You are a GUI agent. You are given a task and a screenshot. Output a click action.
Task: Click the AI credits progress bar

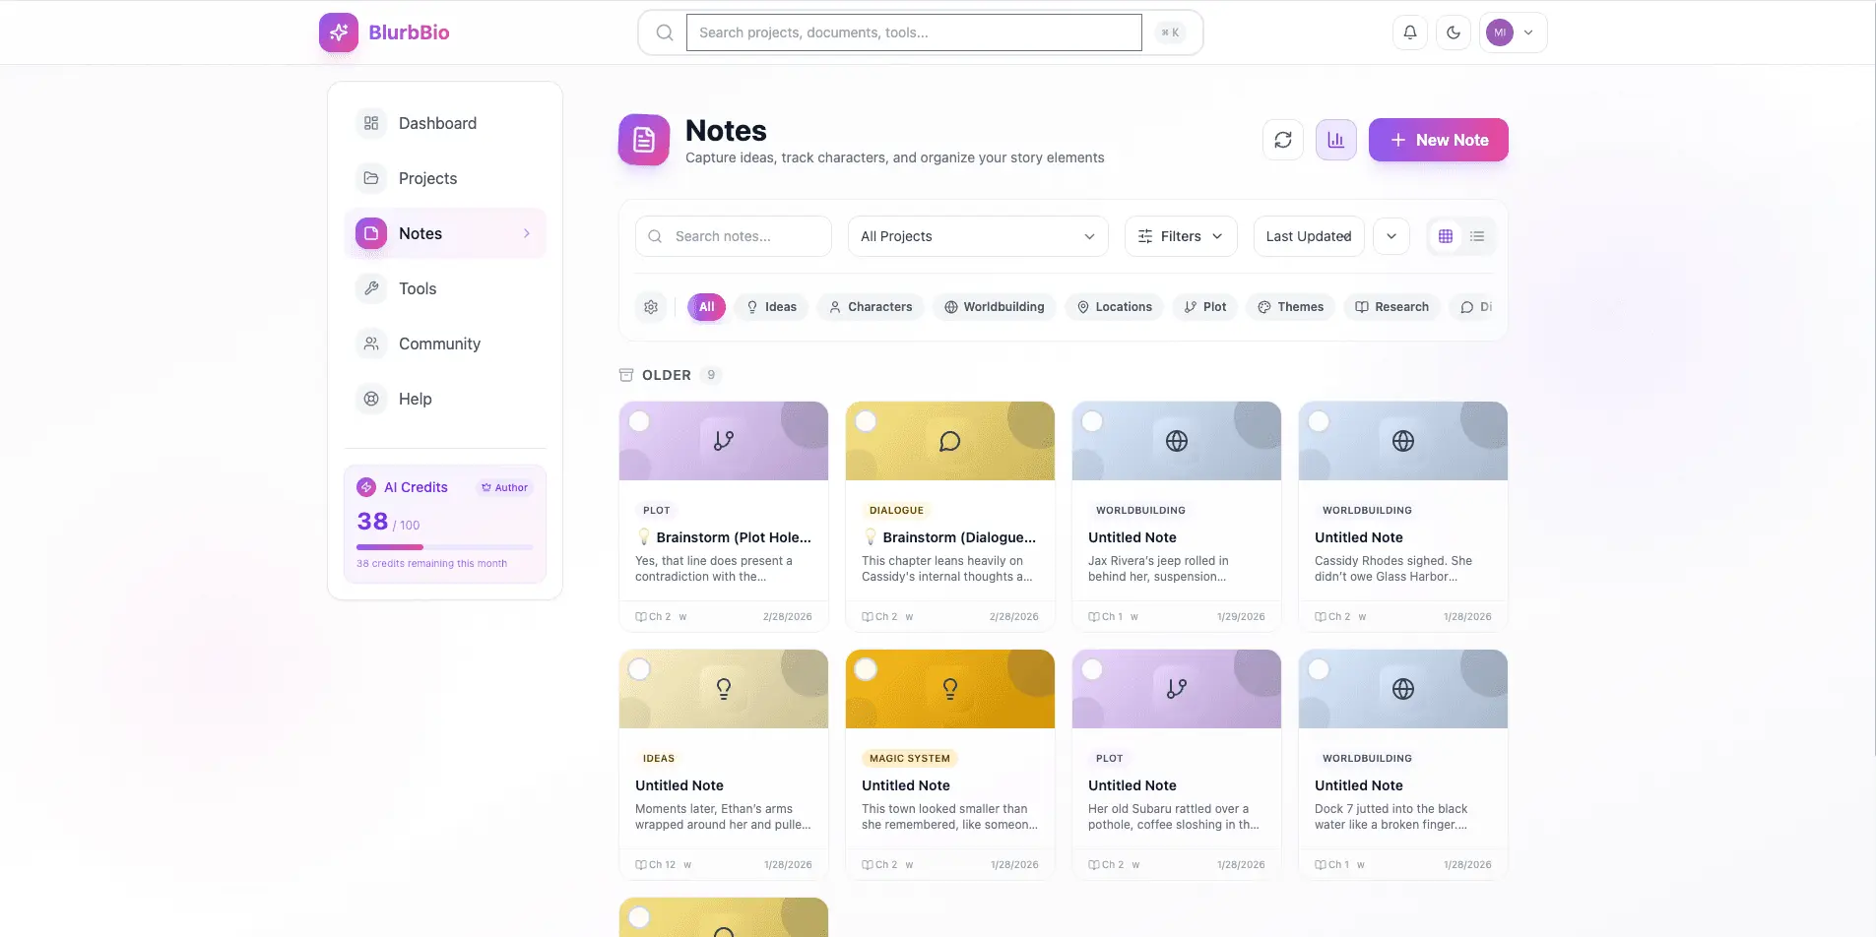444,546
